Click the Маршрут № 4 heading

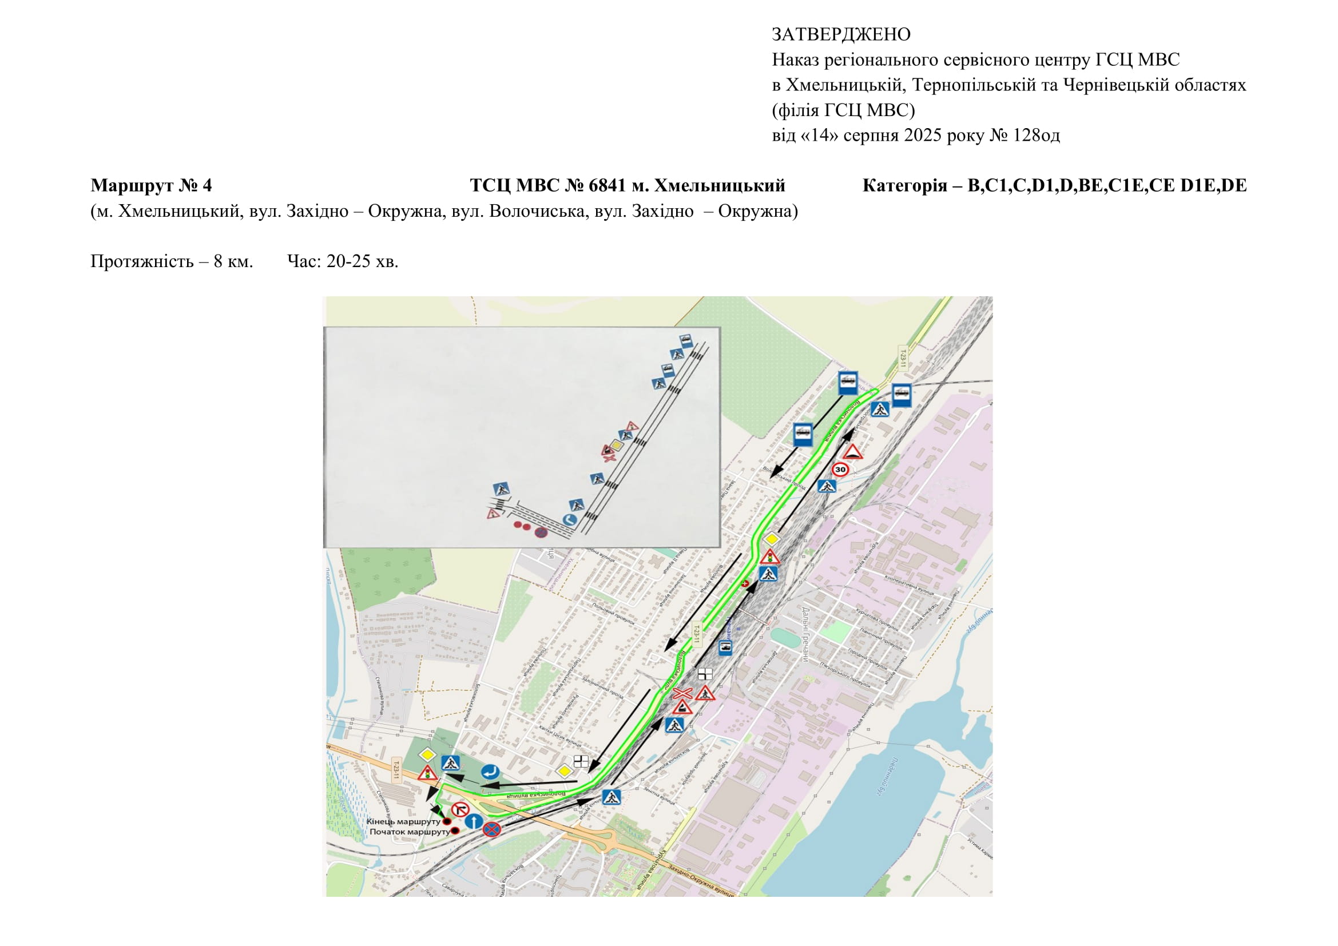[x=151, y=186]
